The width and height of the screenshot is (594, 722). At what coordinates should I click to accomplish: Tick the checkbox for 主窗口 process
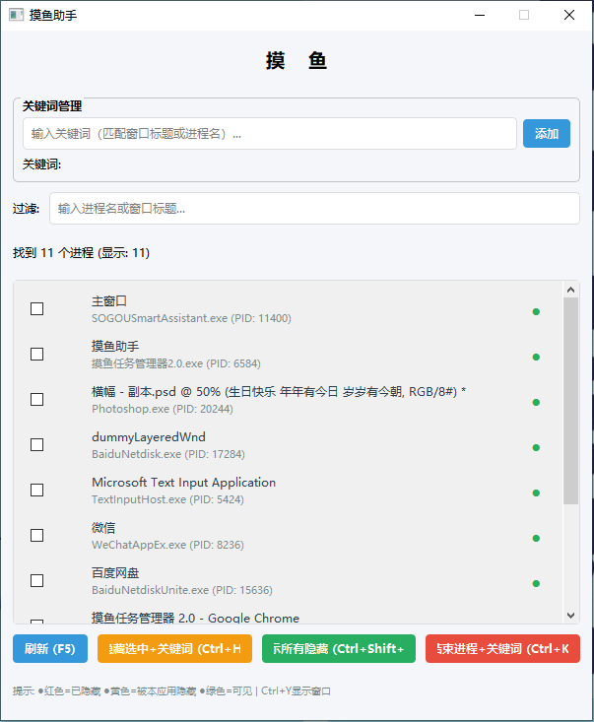(x=37, y=308)
